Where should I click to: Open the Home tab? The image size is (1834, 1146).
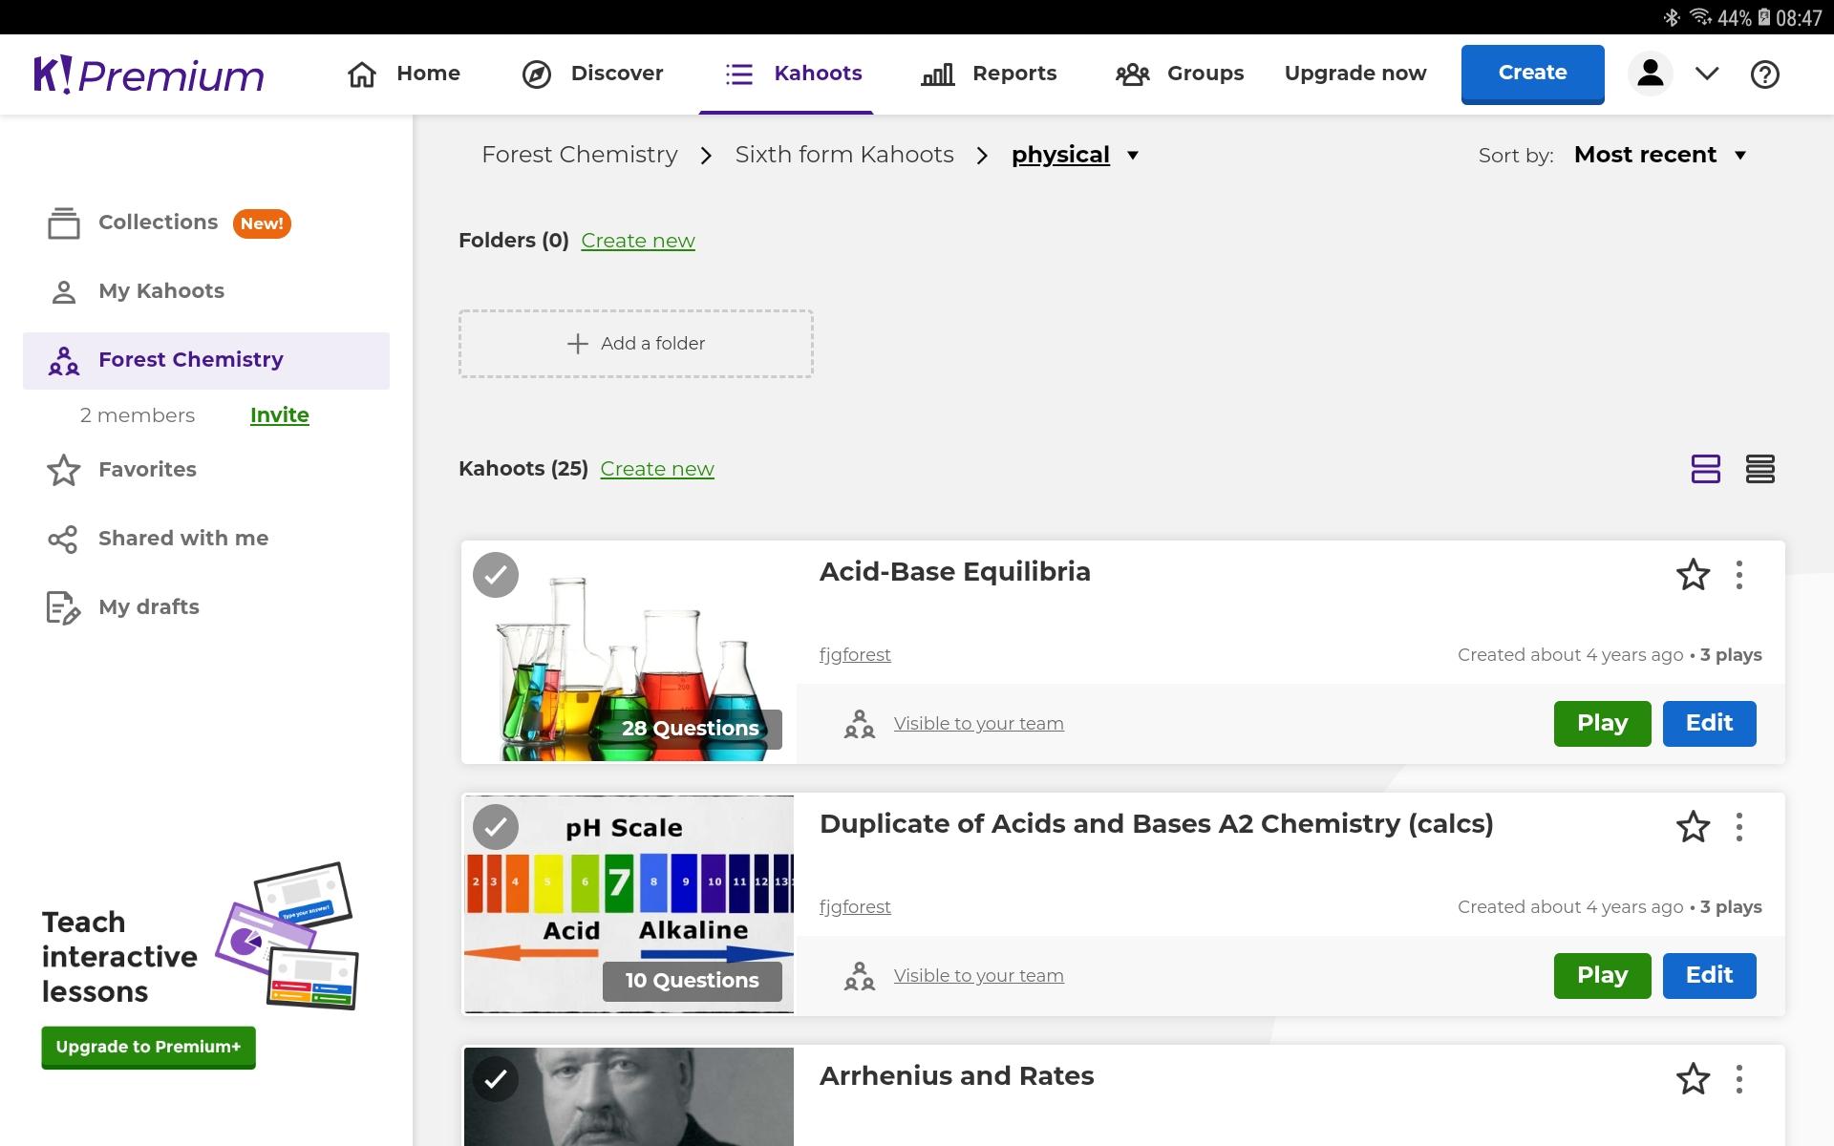tap(404, 74)
